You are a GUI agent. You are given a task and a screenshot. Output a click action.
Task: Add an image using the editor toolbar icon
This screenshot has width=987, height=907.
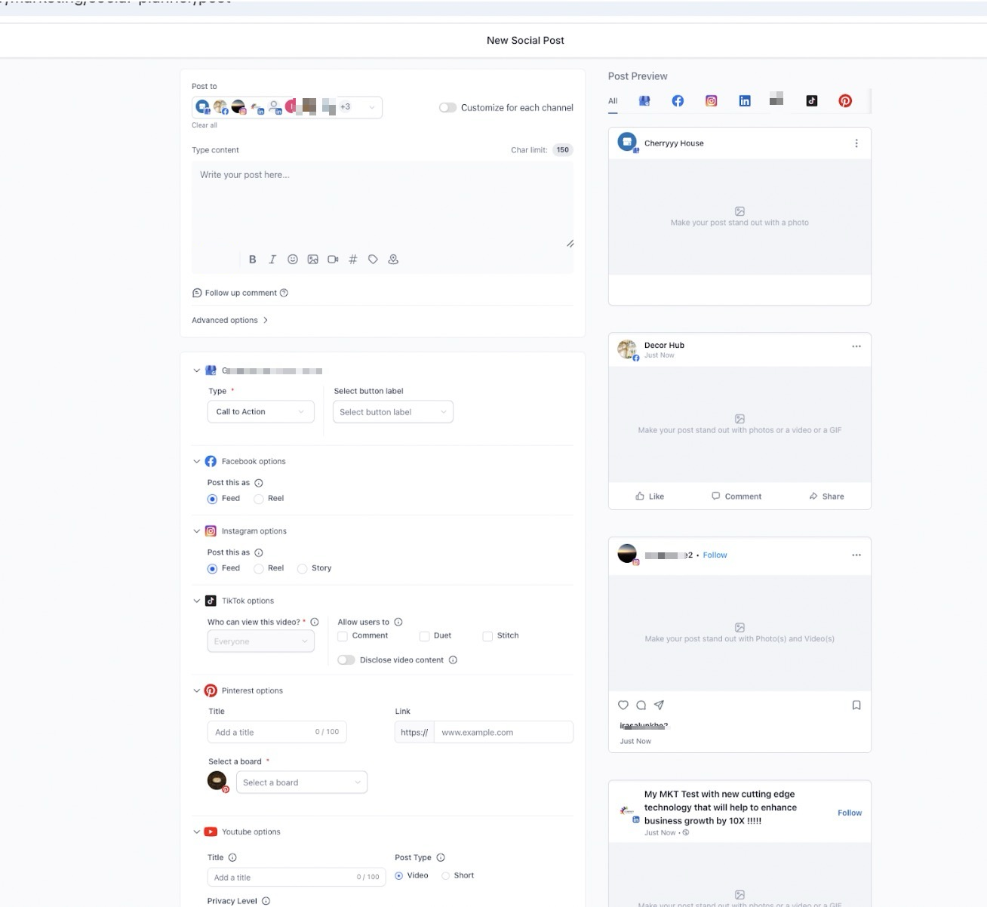[x=312, y=259]
